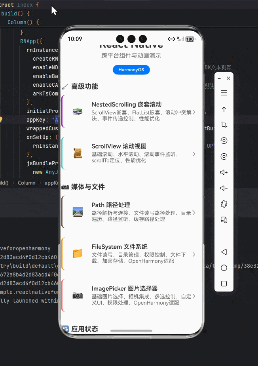The height and width of the screenshot is (366, 258).
Task: Click the emulator shake device icon
Action: coord(224,204)
